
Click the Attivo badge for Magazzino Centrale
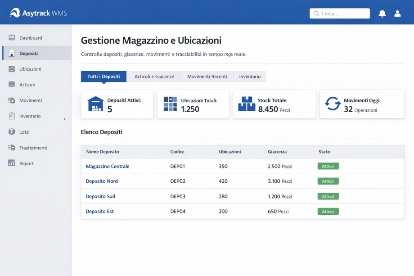point(328,166)
